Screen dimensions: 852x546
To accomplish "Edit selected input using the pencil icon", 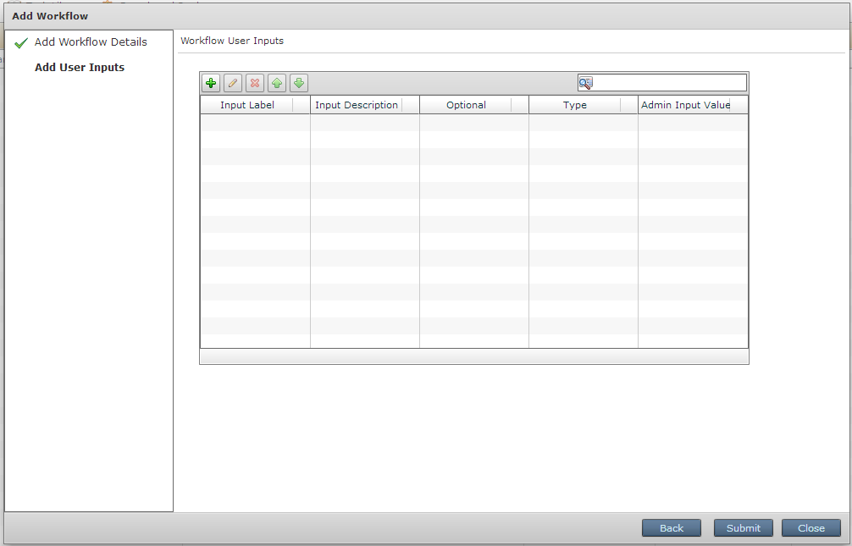I will click(x=232, y=82).
